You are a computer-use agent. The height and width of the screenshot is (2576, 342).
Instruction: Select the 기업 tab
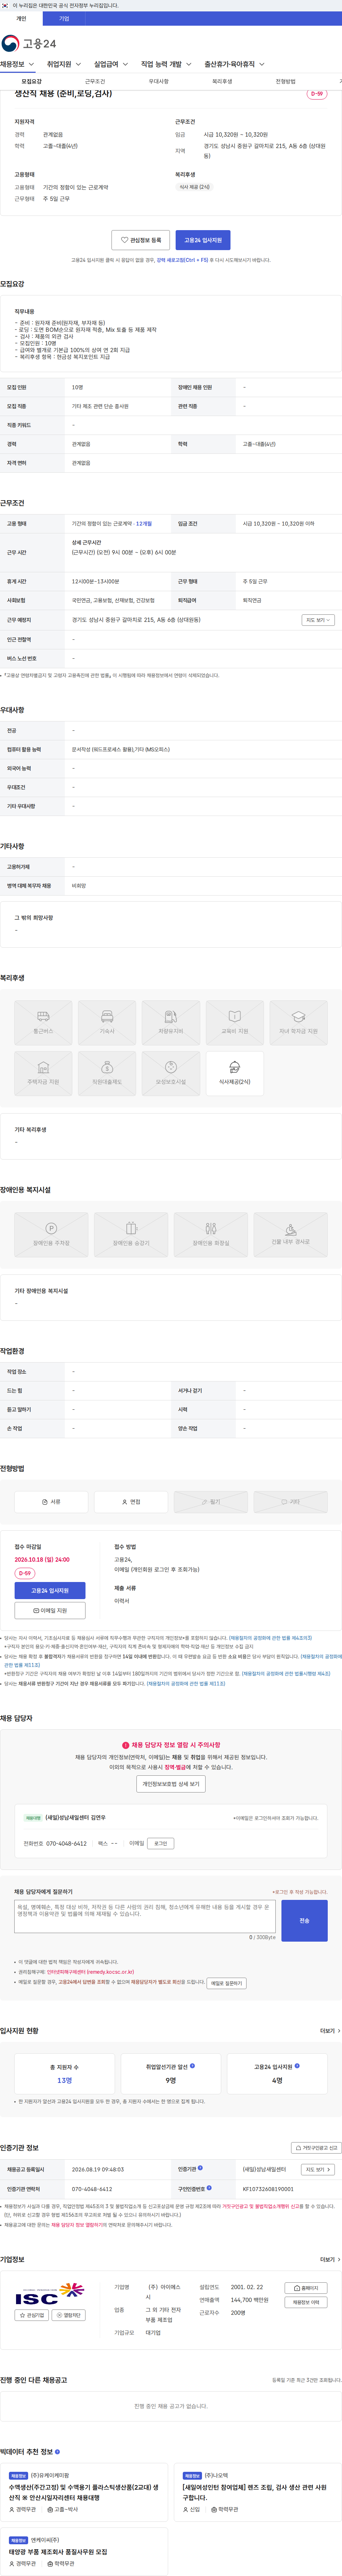tap(64, 18)
